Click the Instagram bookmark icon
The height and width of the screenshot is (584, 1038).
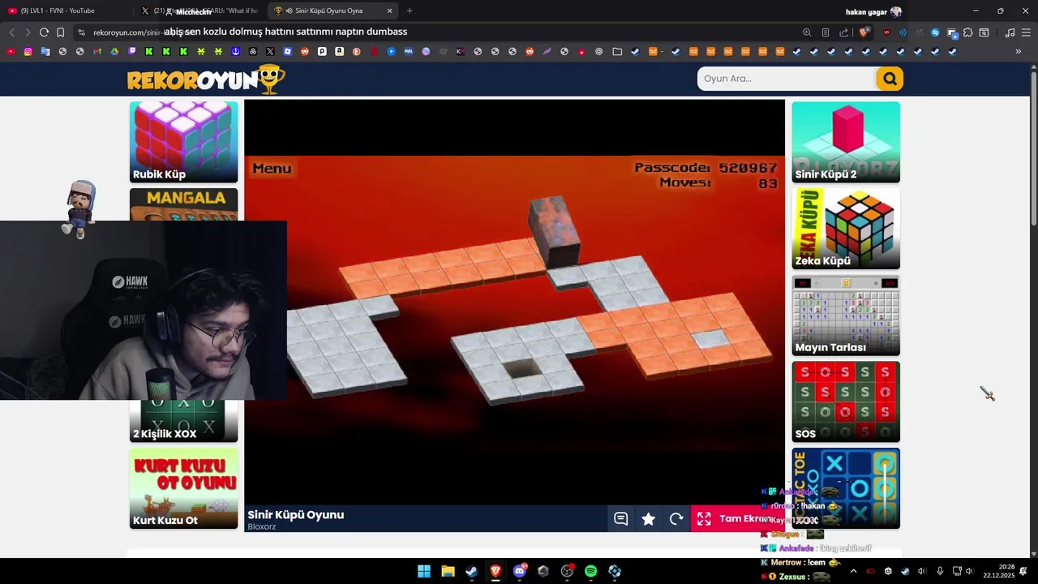(28, 51)
